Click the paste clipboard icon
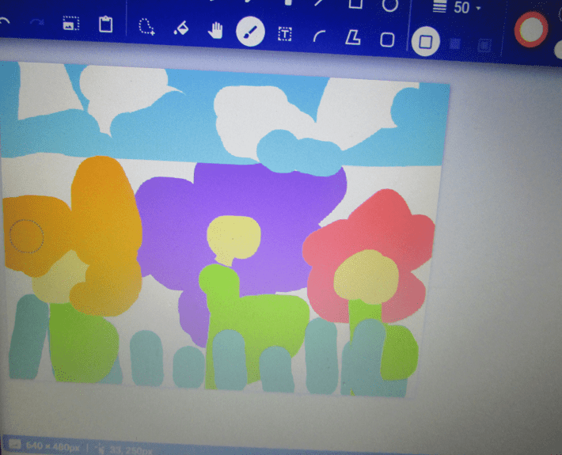 pyautogui.click(x=105, y=25)
